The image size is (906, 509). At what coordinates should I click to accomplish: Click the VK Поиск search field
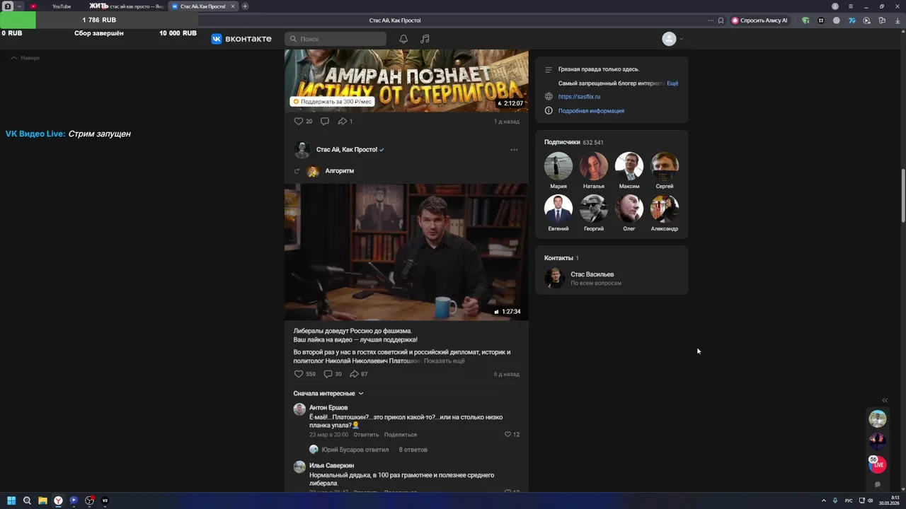coord(336,39)
